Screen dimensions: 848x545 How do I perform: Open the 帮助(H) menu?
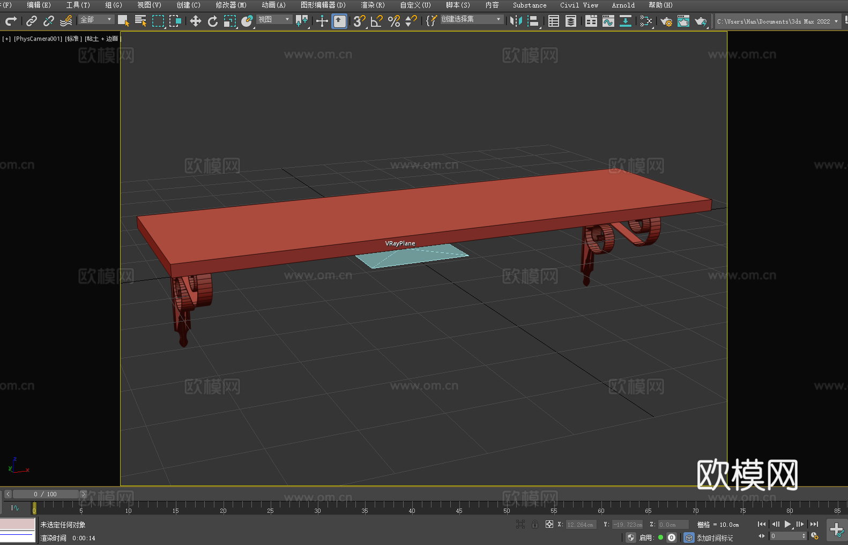point(660,5)
